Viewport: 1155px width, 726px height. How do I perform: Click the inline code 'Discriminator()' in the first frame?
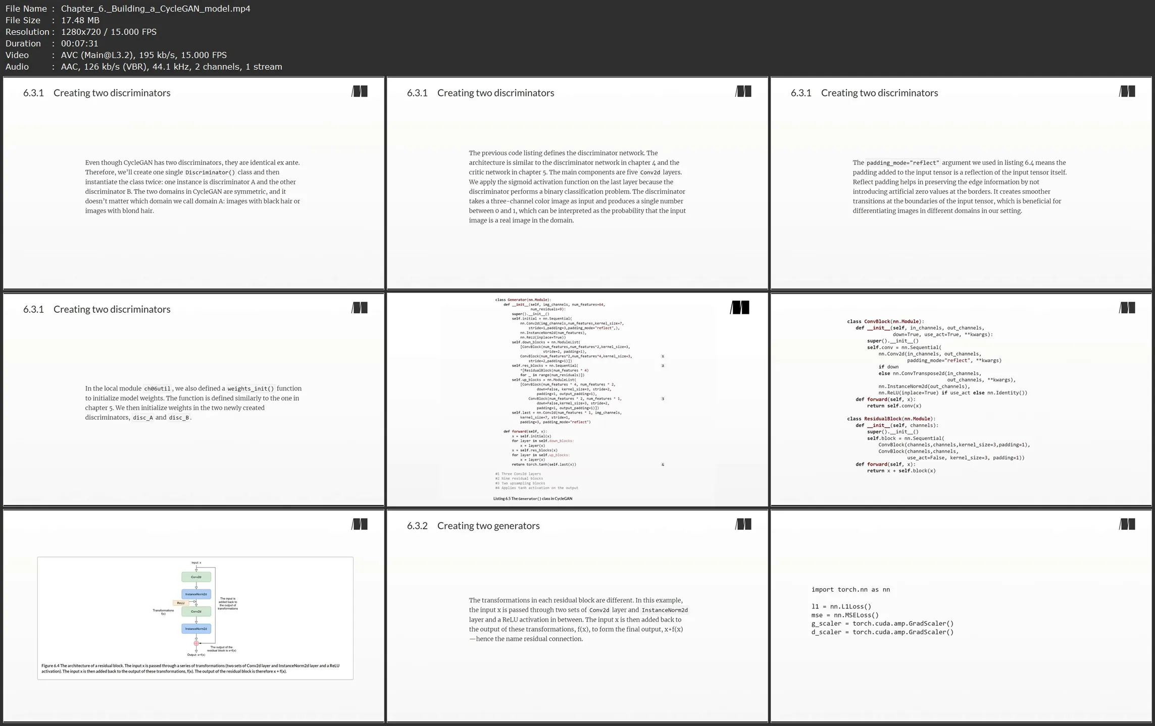[x=210, y=173]
